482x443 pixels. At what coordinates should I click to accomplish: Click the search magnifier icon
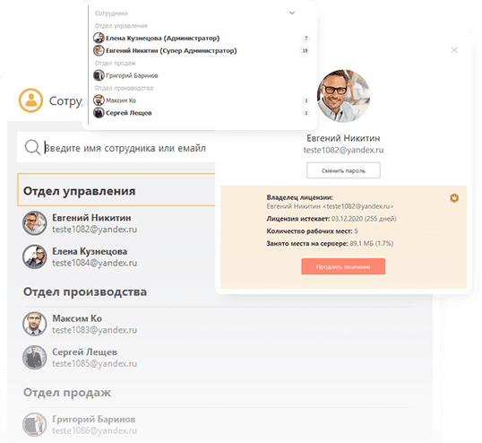click(x=32, y=147)
